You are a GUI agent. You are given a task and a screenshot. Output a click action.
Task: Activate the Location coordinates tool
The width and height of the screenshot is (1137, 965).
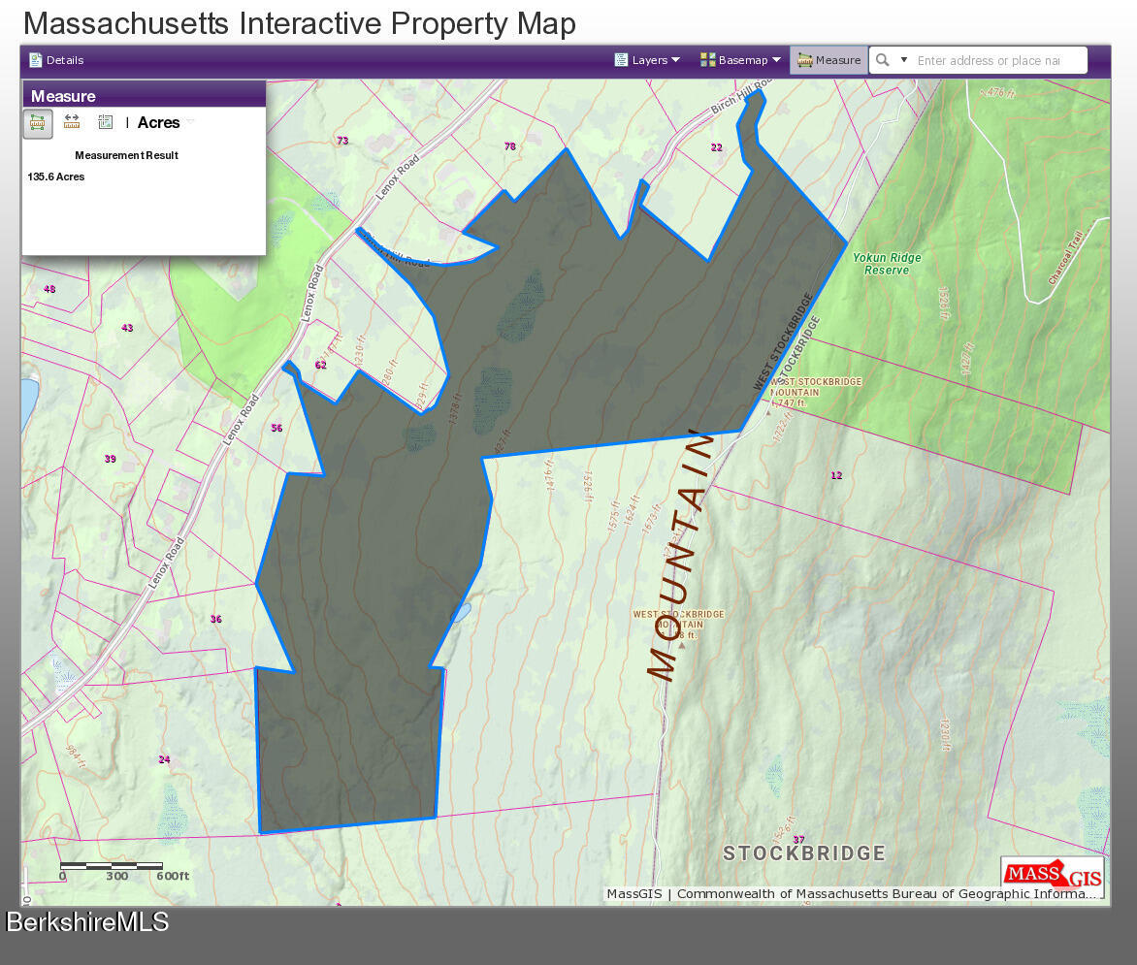click(106, 122)
